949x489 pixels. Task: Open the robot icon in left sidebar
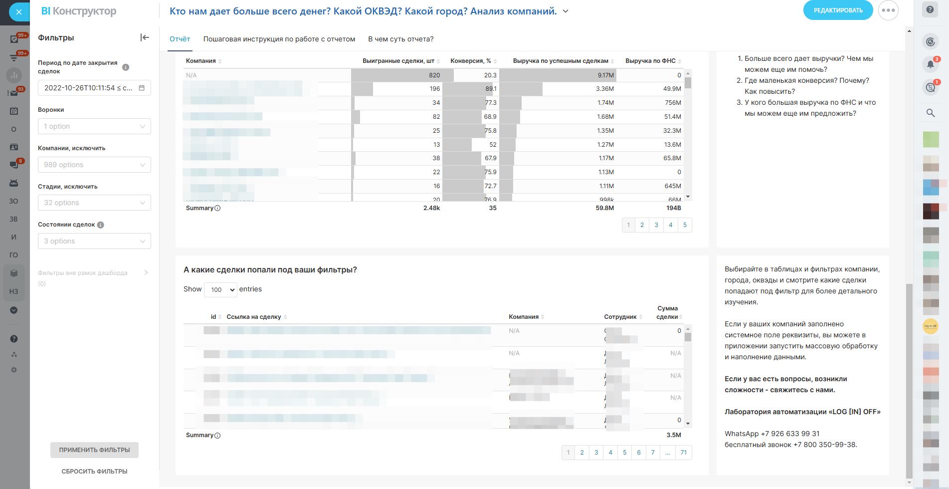[14, 183]
